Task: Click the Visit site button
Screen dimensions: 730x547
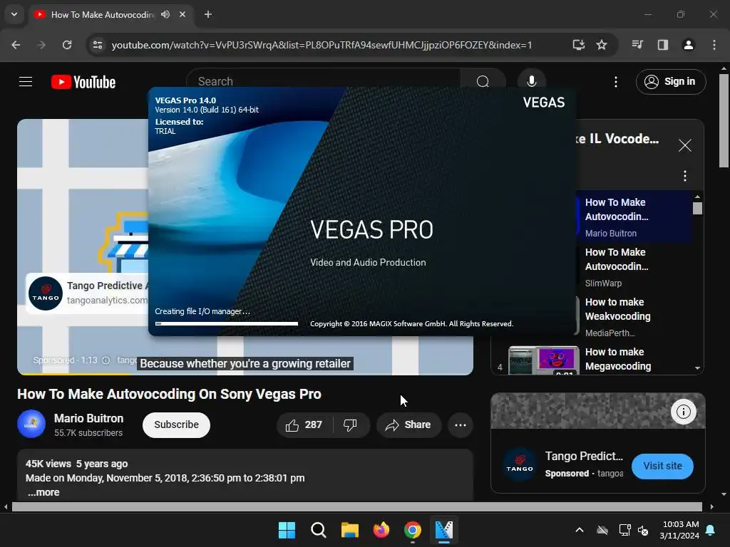Action: 662,466
